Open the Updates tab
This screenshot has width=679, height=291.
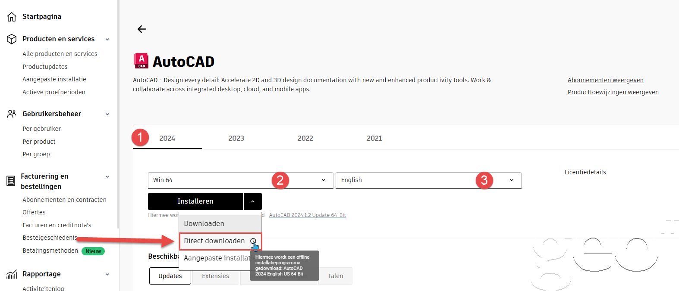pos(170,276)
